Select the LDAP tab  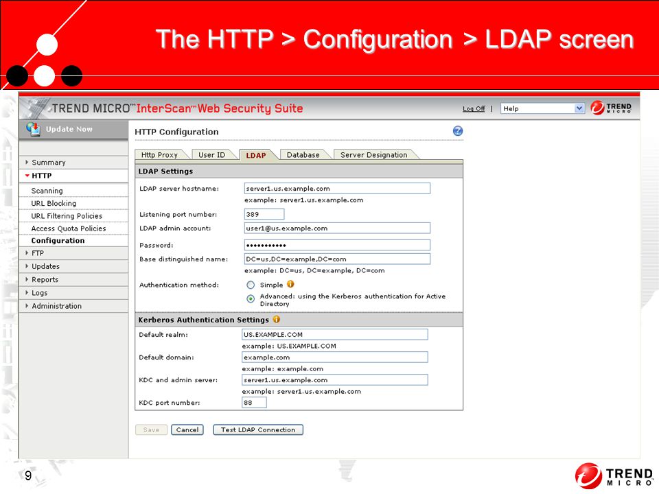click(x=256, y=155)
